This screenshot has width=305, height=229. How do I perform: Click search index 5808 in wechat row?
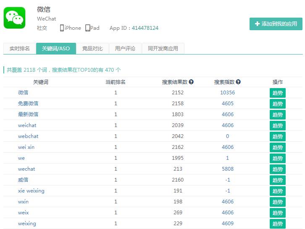click(x=228, y=169)
